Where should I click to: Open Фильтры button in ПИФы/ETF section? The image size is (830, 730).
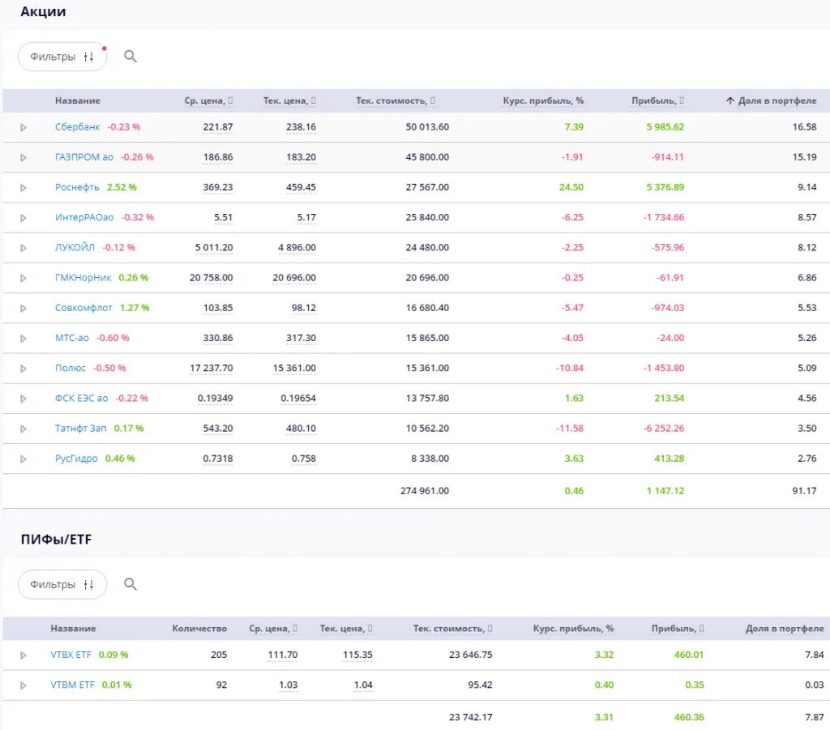tap(62, 584)
